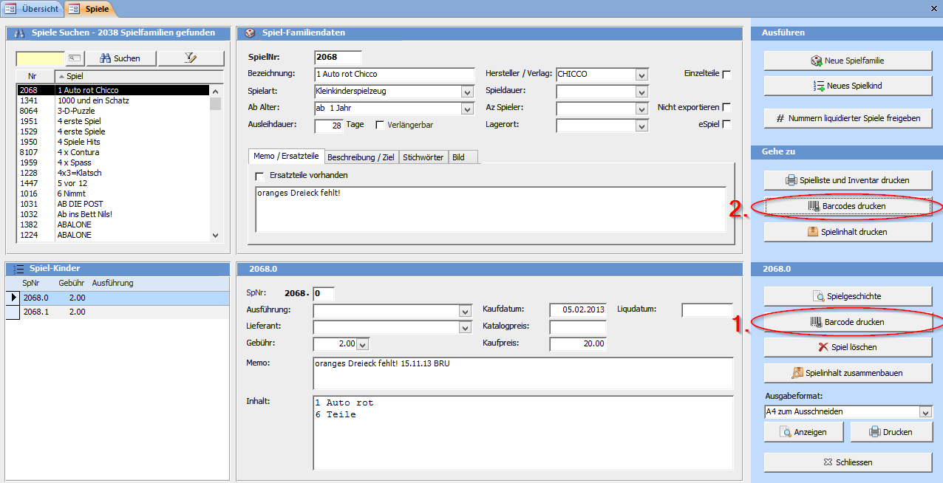The image size is (943, 483).
Task: Open the Gebühr dropdown arrow
Action: coord(362,344)
